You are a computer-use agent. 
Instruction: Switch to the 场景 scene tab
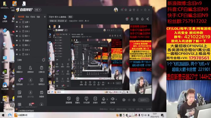point(38,17)
